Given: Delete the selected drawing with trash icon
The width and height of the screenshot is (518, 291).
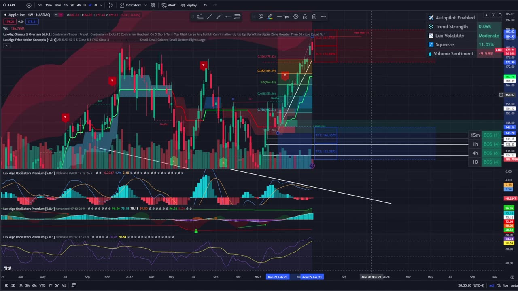Looking at the screenshot, I should (314, 17).
